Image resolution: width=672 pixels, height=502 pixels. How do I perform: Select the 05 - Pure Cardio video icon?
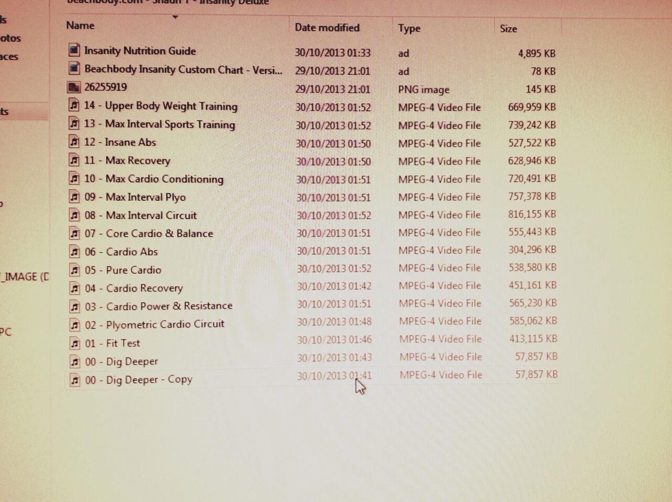75,270
